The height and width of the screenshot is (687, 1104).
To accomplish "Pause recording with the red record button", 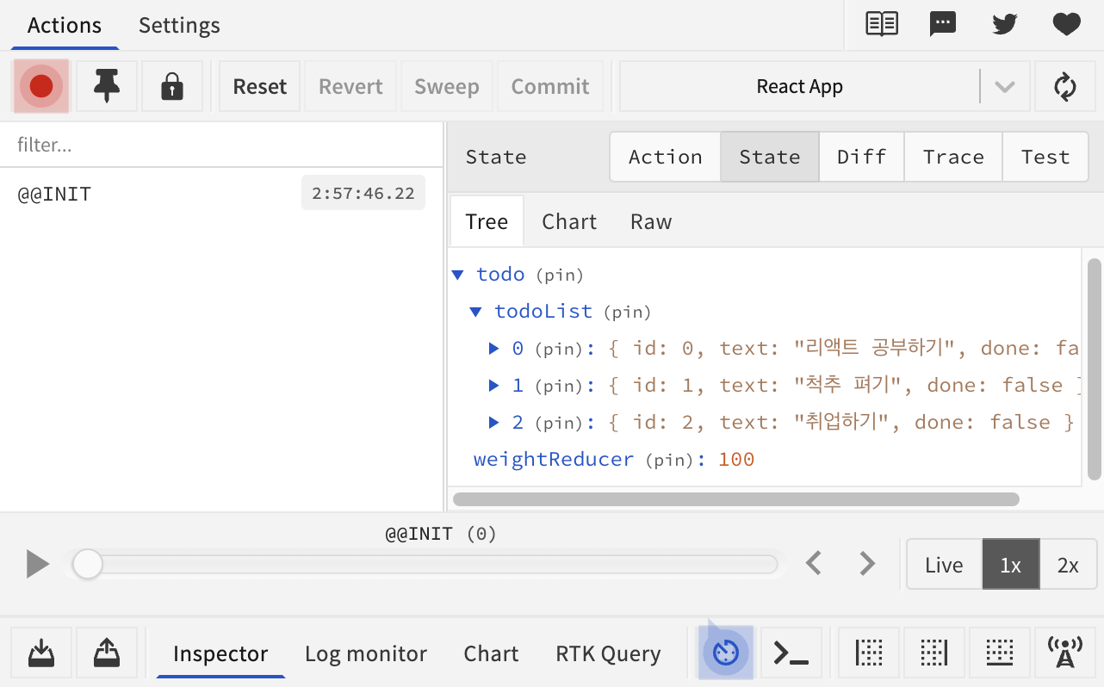I will (41, 86).
